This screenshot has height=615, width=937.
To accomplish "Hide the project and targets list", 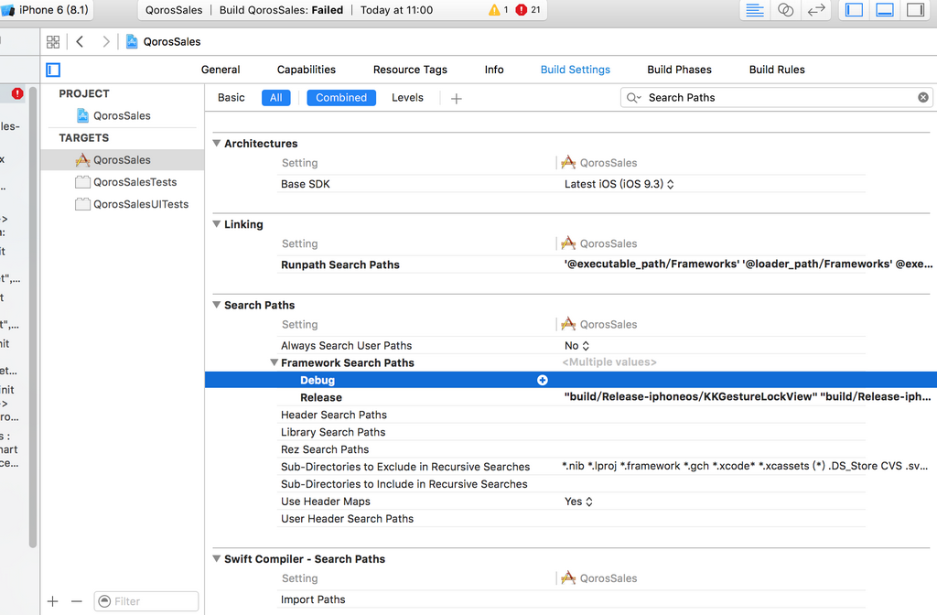I will click(53, 70).
